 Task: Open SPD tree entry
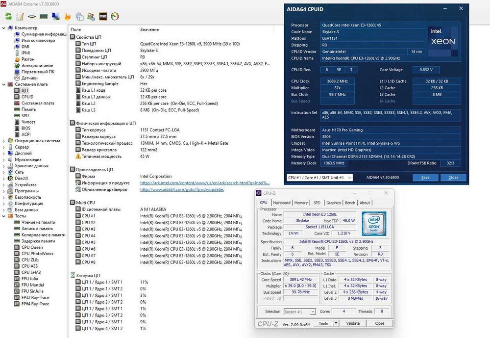(25, 115)
